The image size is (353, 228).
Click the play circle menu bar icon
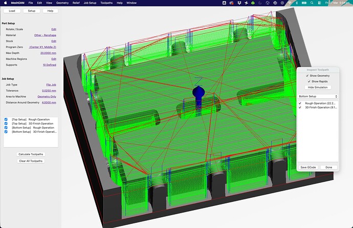pyautogui.click(x=282, y=3)
